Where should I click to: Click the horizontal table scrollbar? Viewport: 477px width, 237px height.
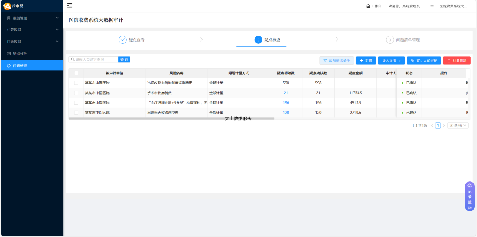[x=171, y=118]
